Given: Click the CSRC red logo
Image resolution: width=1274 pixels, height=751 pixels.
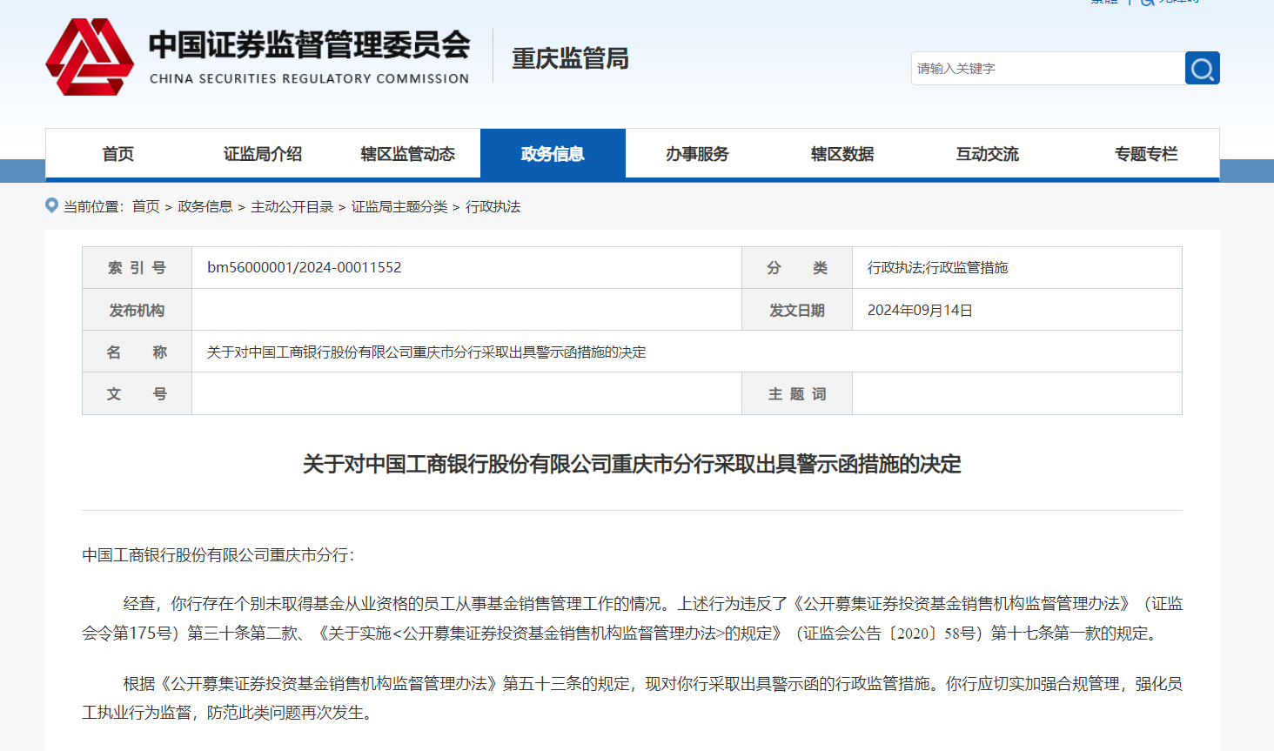Looking at the screenshot, I should coord(92,57).
